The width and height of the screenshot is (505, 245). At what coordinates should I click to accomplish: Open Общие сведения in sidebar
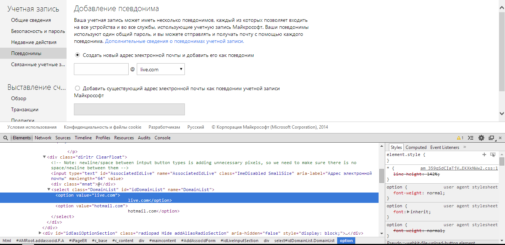point(31,20)
